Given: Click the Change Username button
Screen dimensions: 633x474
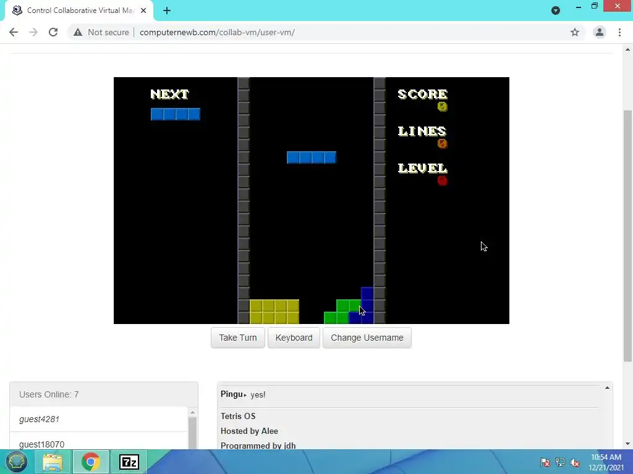Looking at the screenshot, I should click(367, 338).
